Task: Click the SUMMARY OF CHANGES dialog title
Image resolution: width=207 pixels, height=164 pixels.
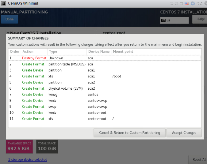Action: (x=28, y=38)
